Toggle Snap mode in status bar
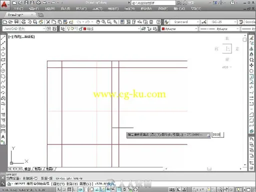 [x=64, y=189]
